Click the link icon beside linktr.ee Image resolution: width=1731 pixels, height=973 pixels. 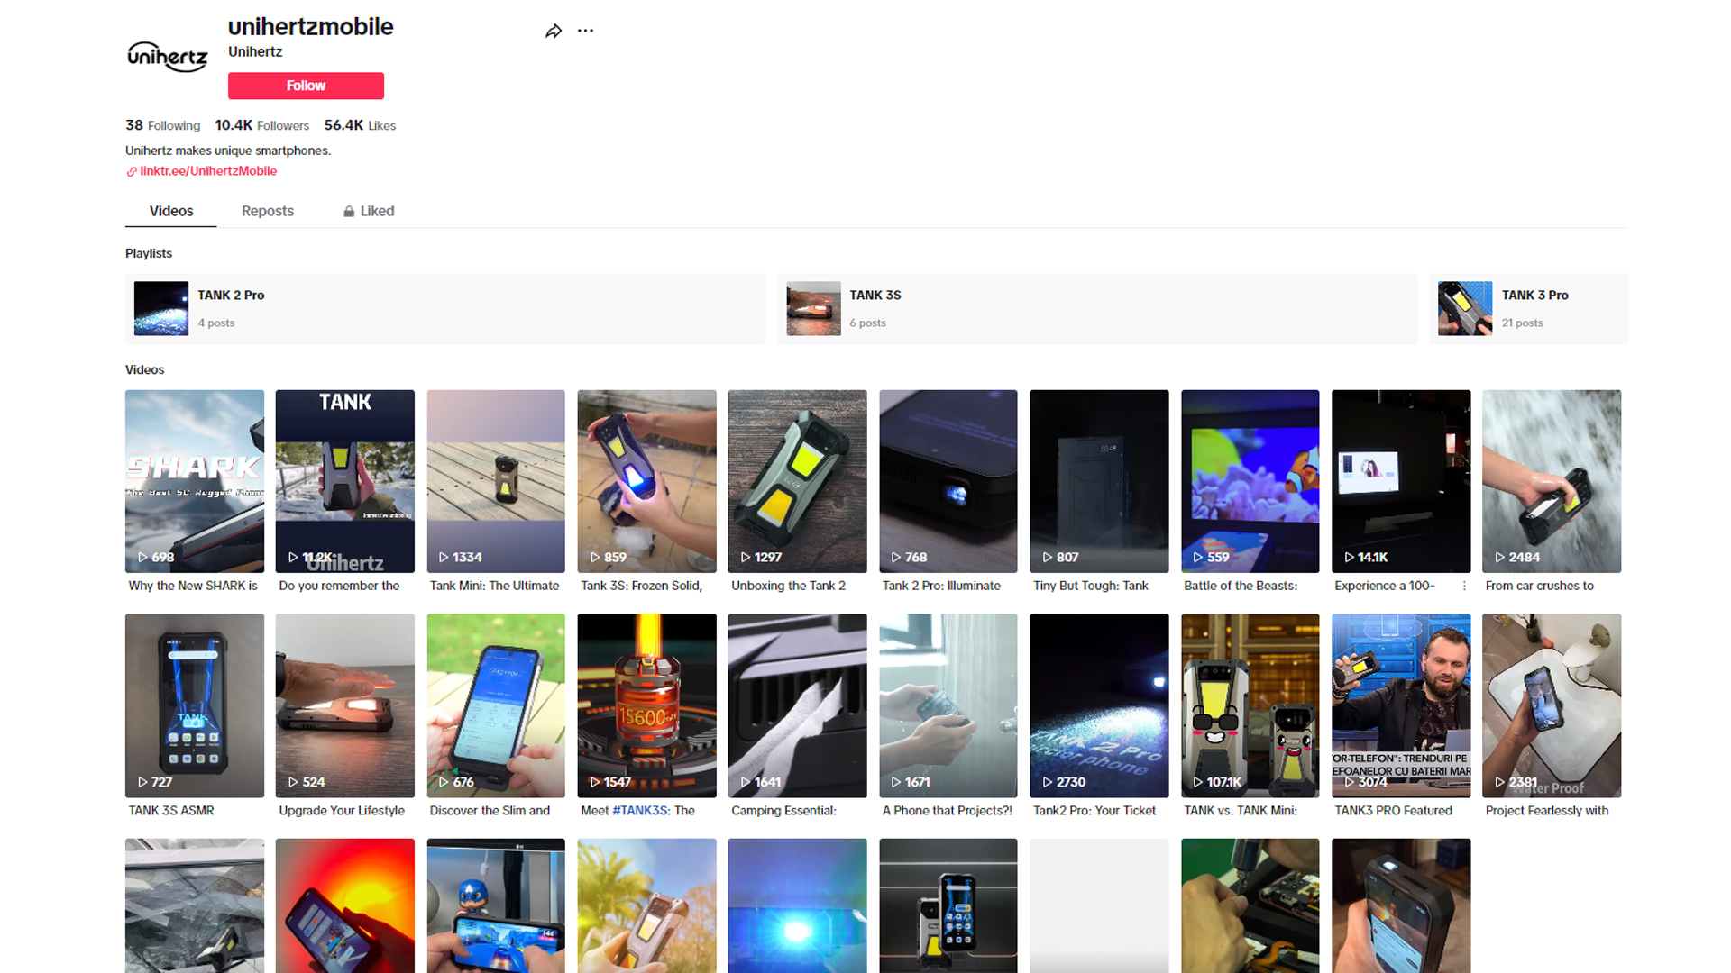[132, 172]
